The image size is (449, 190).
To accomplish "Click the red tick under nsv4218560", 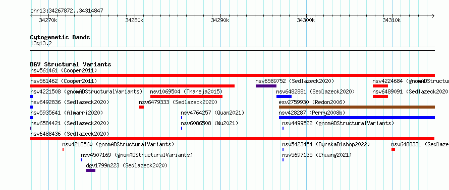I will 63,149.
